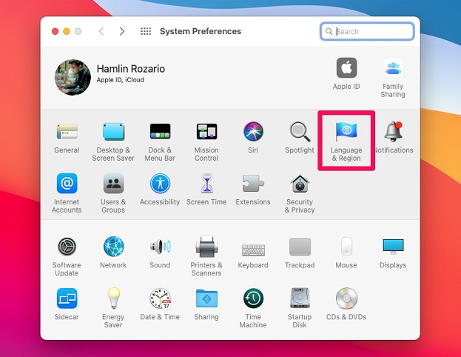The height and width of the screenshot is (357, 461).
Task: Click the forward navigation arrow
Action: (122, 31)
